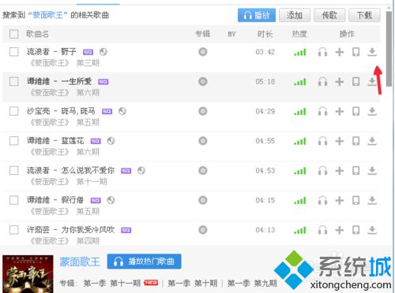
Task: Click song title 许茹芸 - 为你我受冷风吹
Action: pyautogui.click(x=70, y=230)
